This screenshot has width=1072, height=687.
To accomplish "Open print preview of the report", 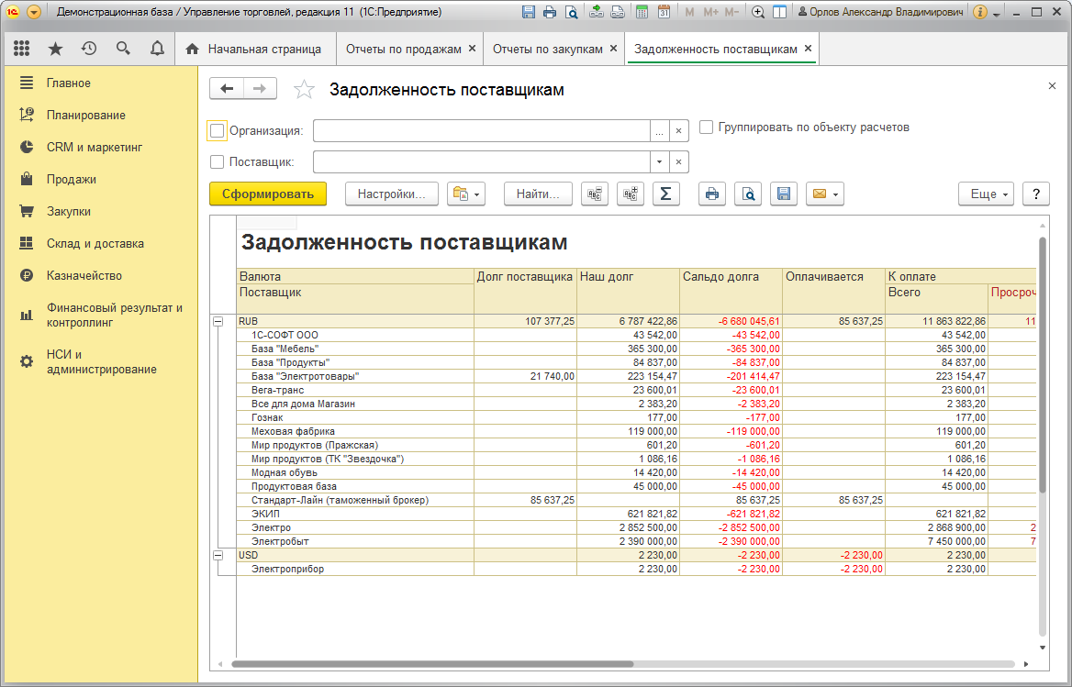I will [x=748, y=194].
